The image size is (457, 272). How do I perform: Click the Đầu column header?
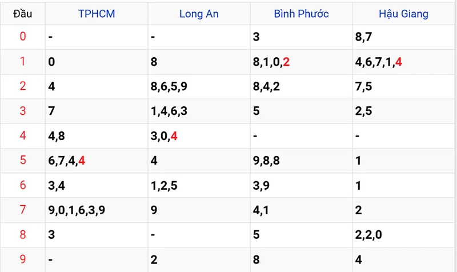23,13
